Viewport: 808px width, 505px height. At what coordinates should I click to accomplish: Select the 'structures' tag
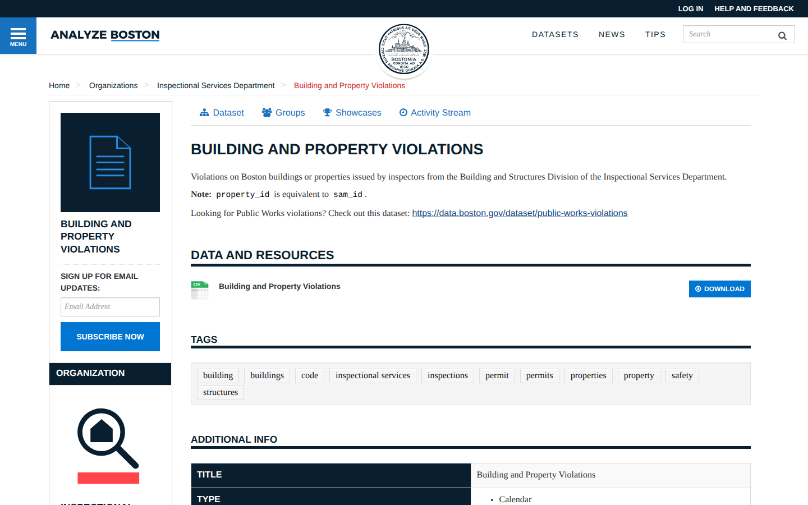(221, 393)
